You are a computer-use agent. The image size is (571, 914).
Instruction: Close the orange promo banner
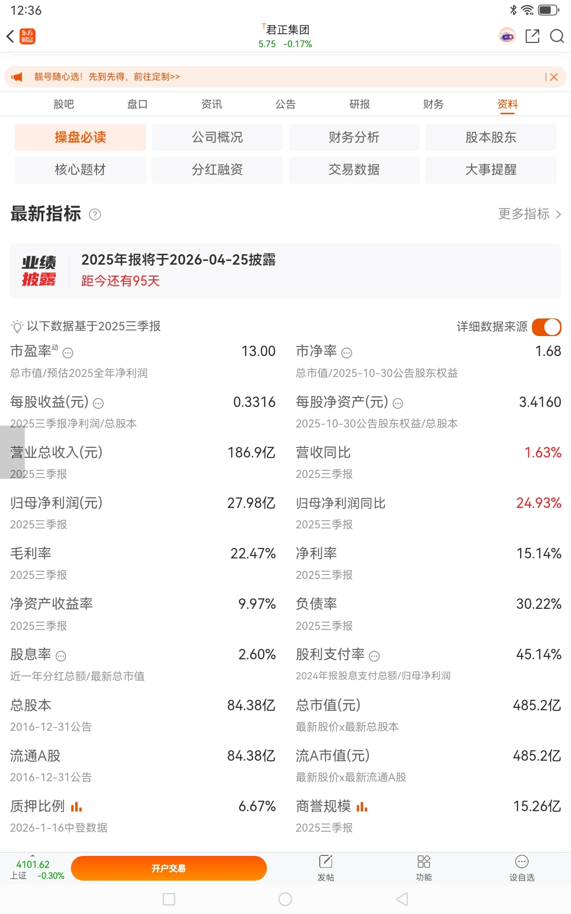[554, 77]
